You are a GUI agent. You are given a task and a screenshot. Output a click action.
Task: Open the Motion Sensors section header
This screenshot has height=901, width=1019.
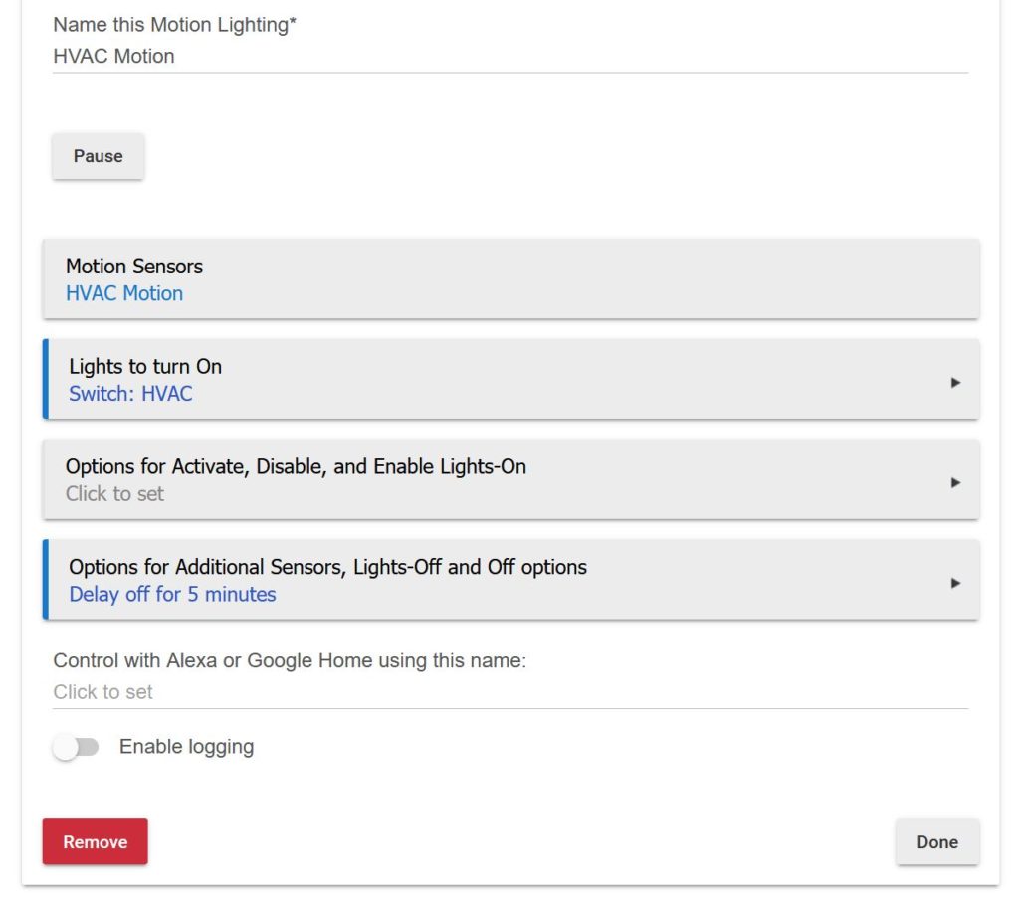pos(134,267)
